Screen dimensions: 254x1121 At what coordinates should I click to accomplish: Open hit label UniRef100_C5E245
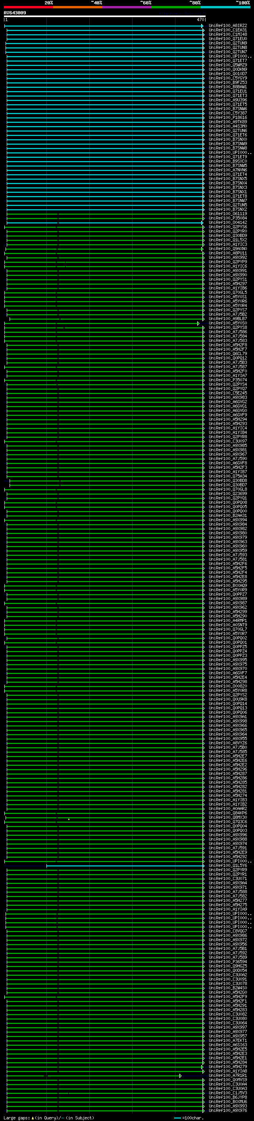(228, 393)
